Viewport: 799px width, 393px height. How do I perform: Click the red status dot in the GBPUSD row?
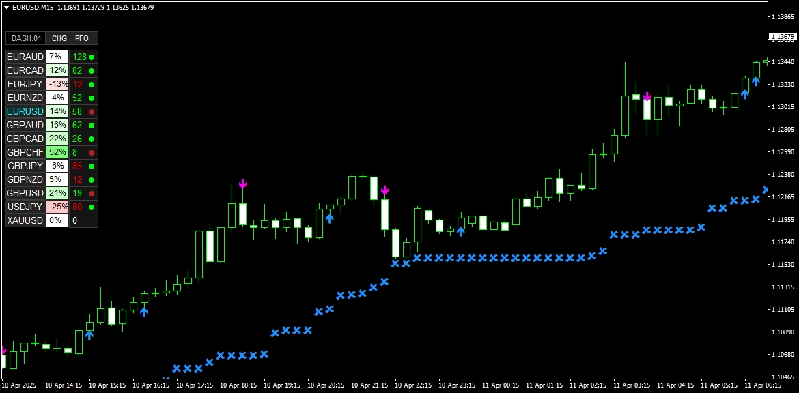point(92,194)
